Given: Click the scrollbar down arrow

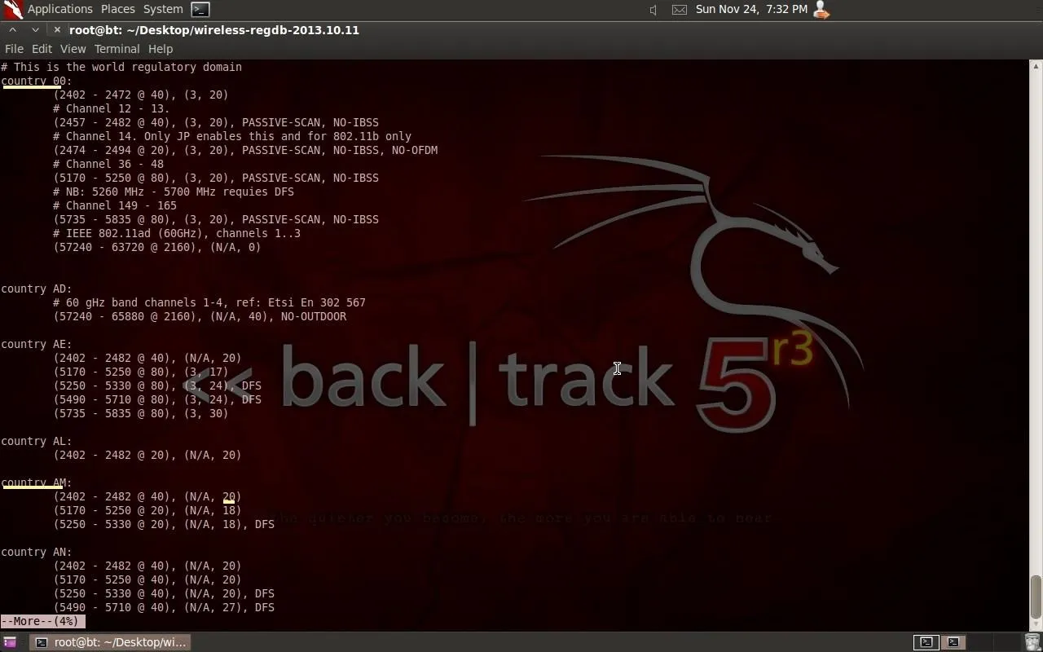Looking at the screenshot, I should (1036, 623).
